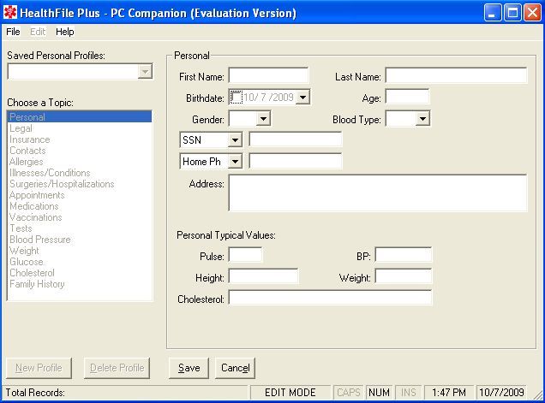Viewport: 545px width, 403px height.
Task: Expand the Home Ph phone type dropdown
Action: 235,162
